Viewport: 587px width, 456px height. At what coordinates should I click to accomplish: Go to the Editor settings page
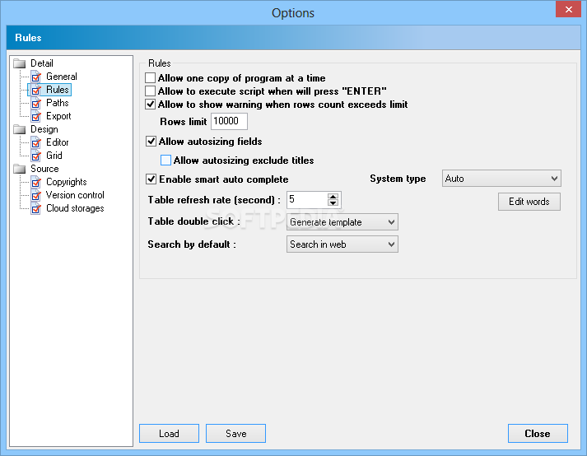point(58,142)
